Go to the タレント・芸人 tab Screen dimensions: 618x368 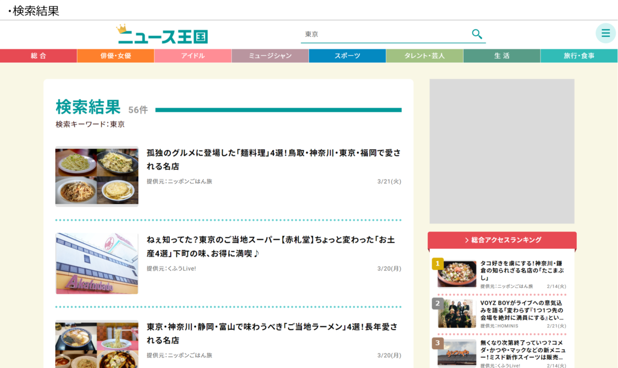tap(424, 56)
